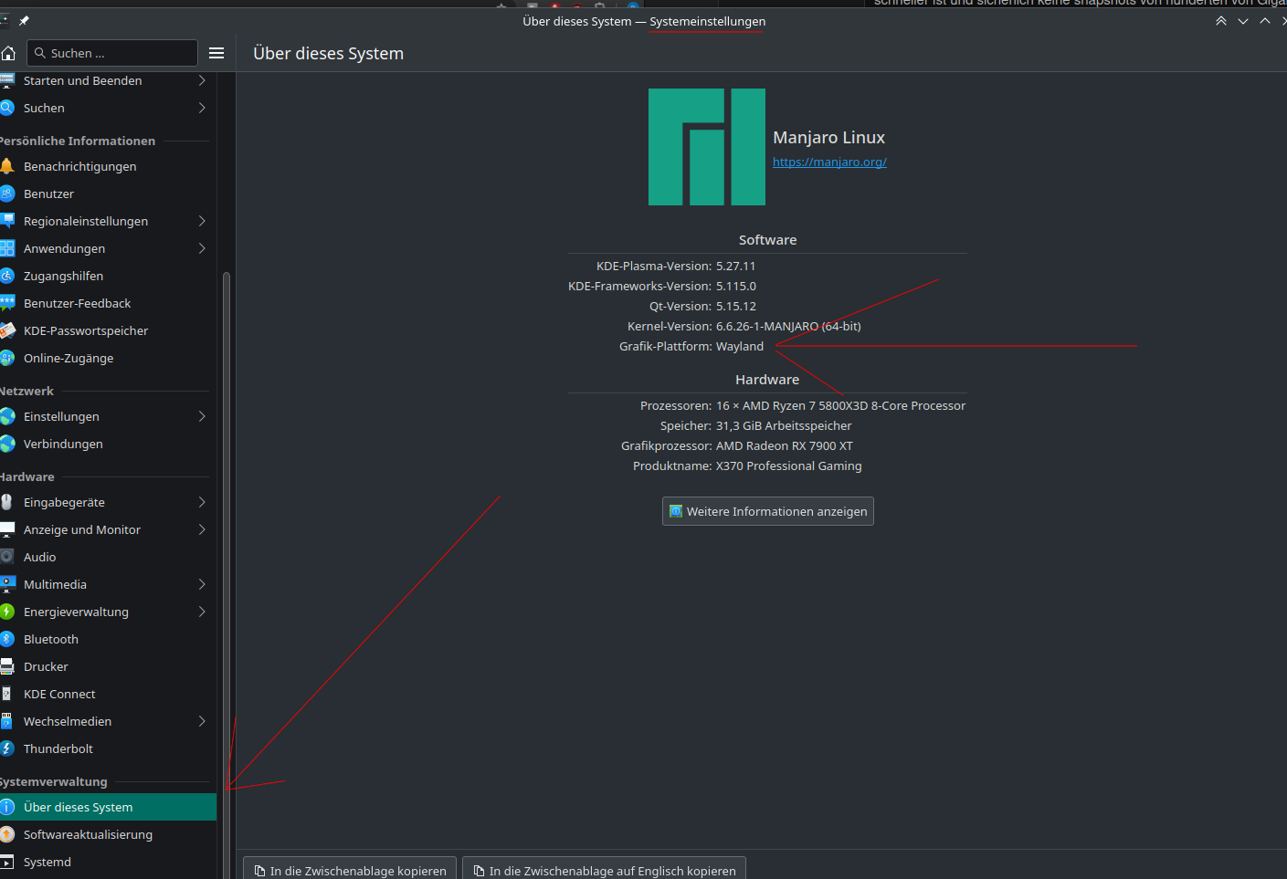The height and width of the screenshot is (879, 1287).
Task: Open the hamburger menu next to search
Action: click(216, 53)
